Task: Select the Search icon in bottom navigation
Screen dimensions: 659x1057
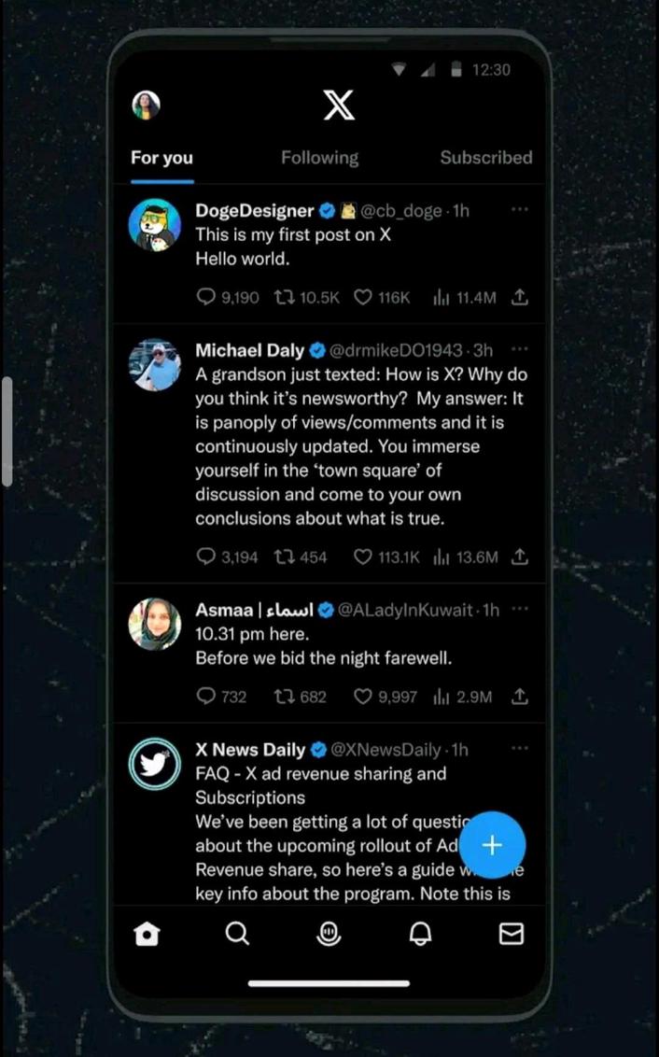Action: click(238, 934)
